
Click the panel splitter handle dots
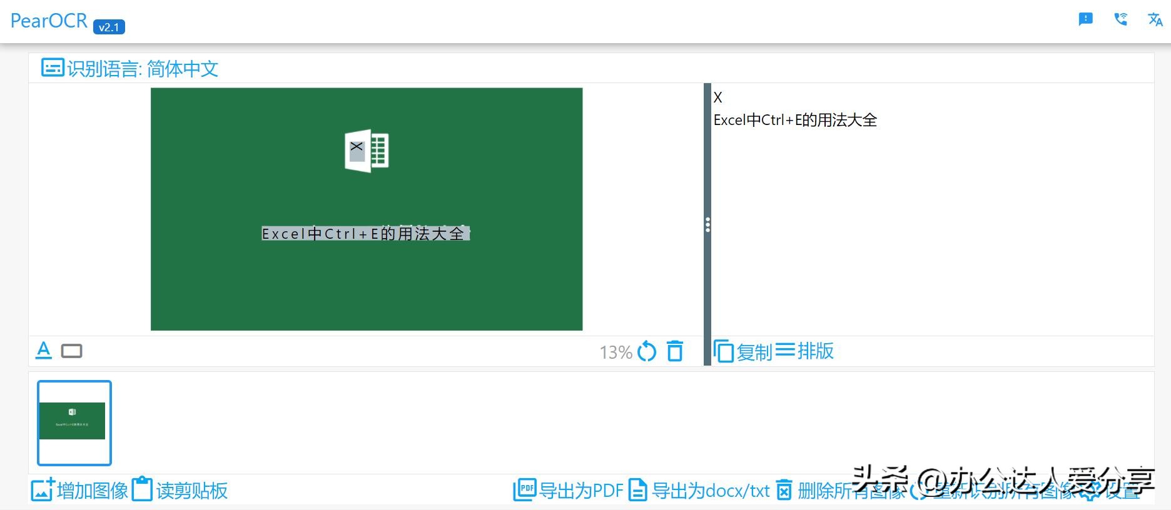[707, 224]
